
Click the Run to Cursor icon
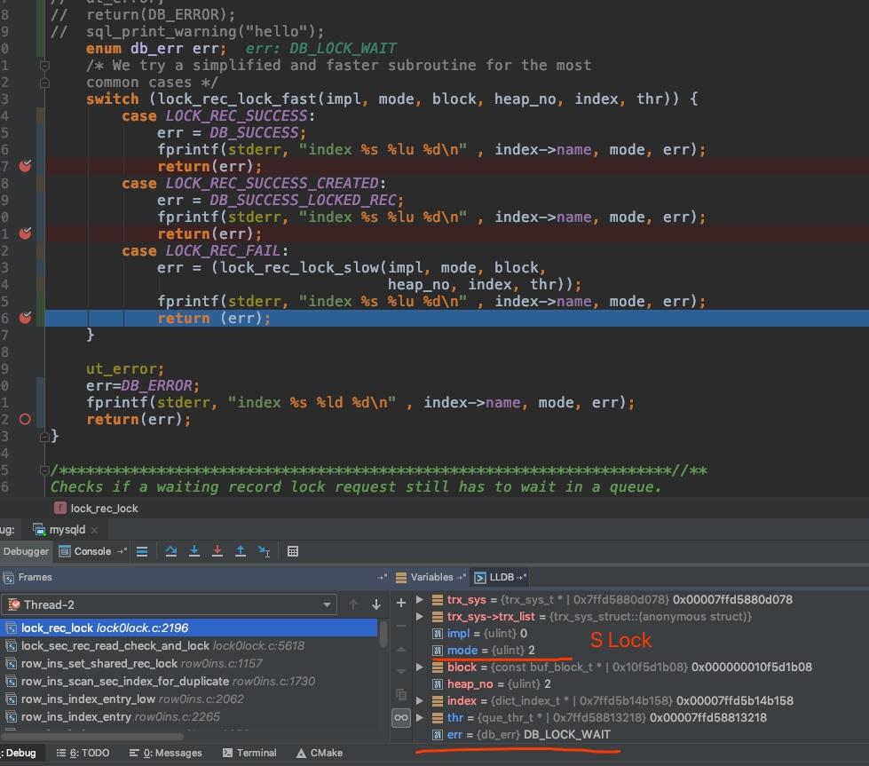click(264, 551)
